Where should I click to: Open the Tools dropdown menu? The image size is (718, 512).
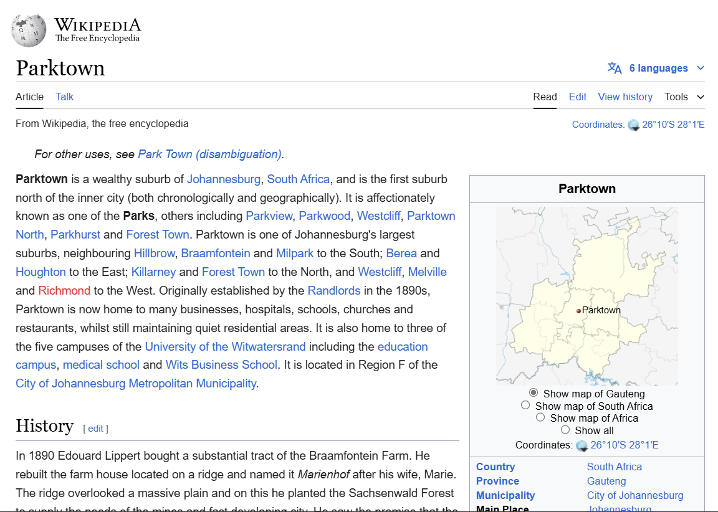click(684, 97)
